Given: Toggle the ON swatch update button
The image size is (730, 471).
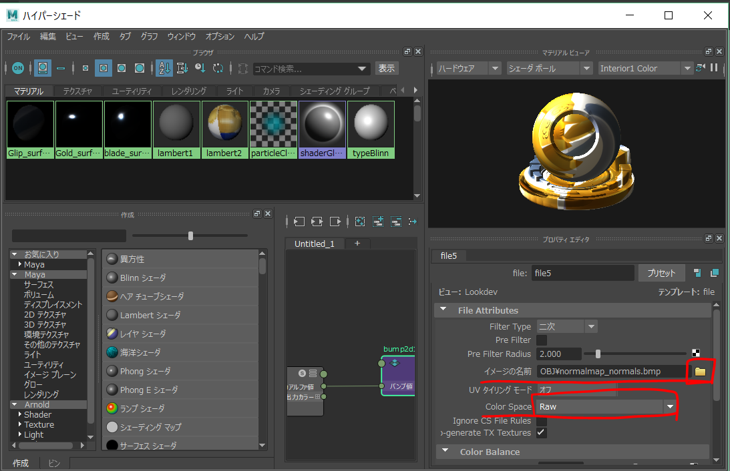Looking at the screenshot, I should pos(17,68).
